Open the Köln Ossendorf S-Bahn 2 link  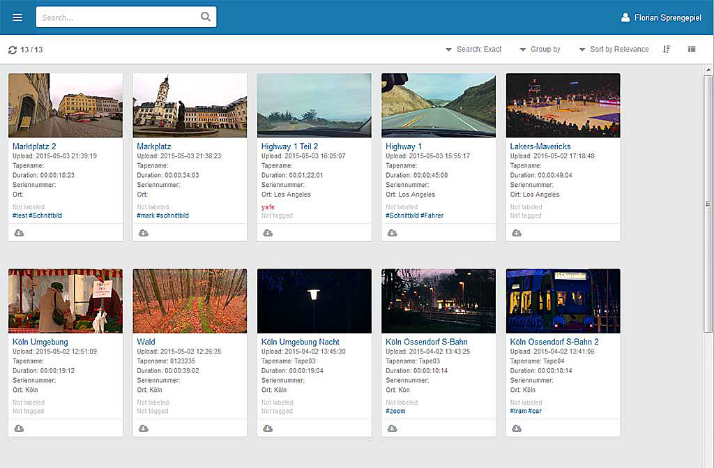click(x=554, y=342)
